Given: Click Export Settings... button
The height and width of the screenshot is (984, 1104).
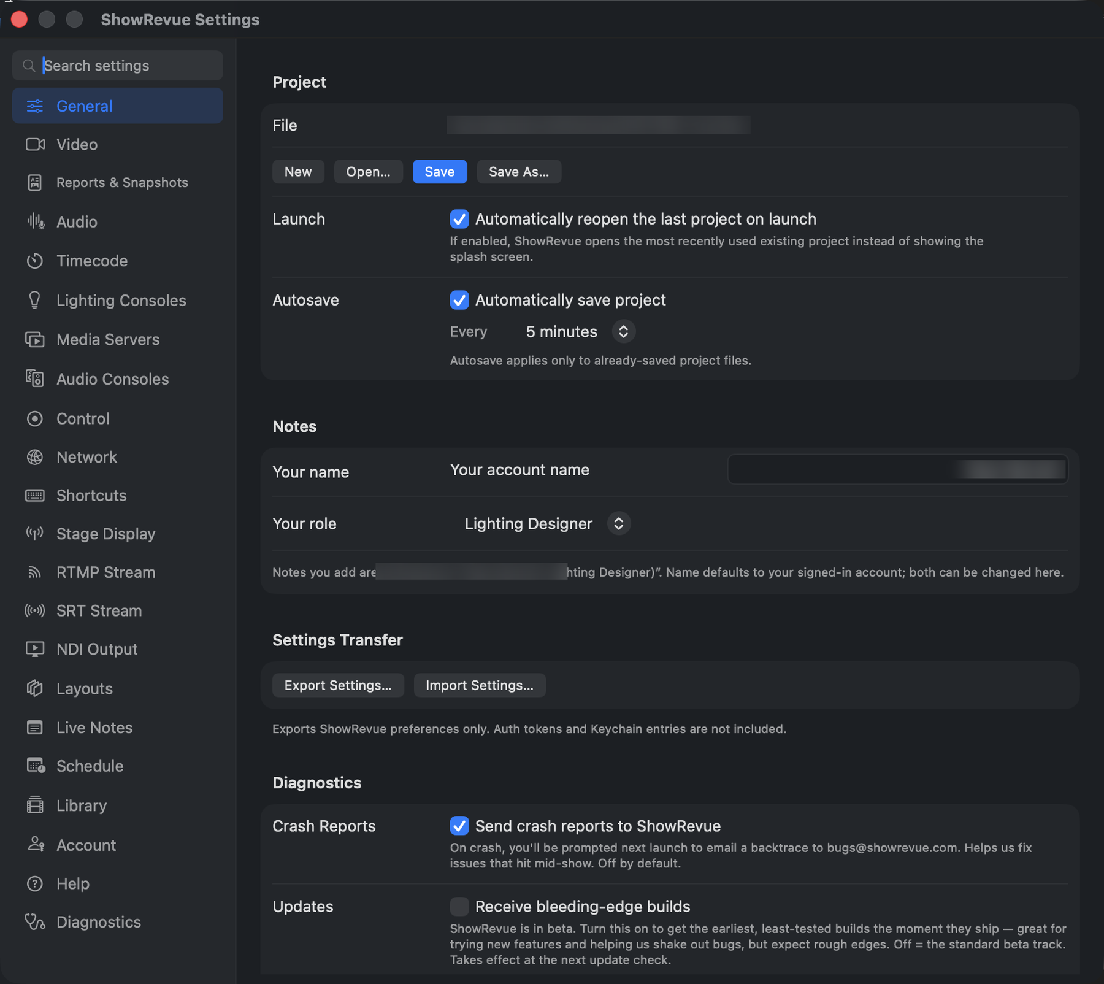Looking at the screenshot, I should [338, 685].
